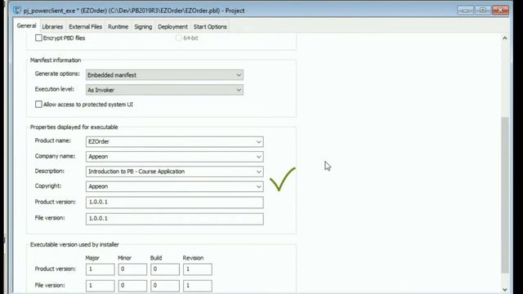Screen dimensions: 523x294
Task: Click installer File version Minor field
Action: (x=132, y=286)
